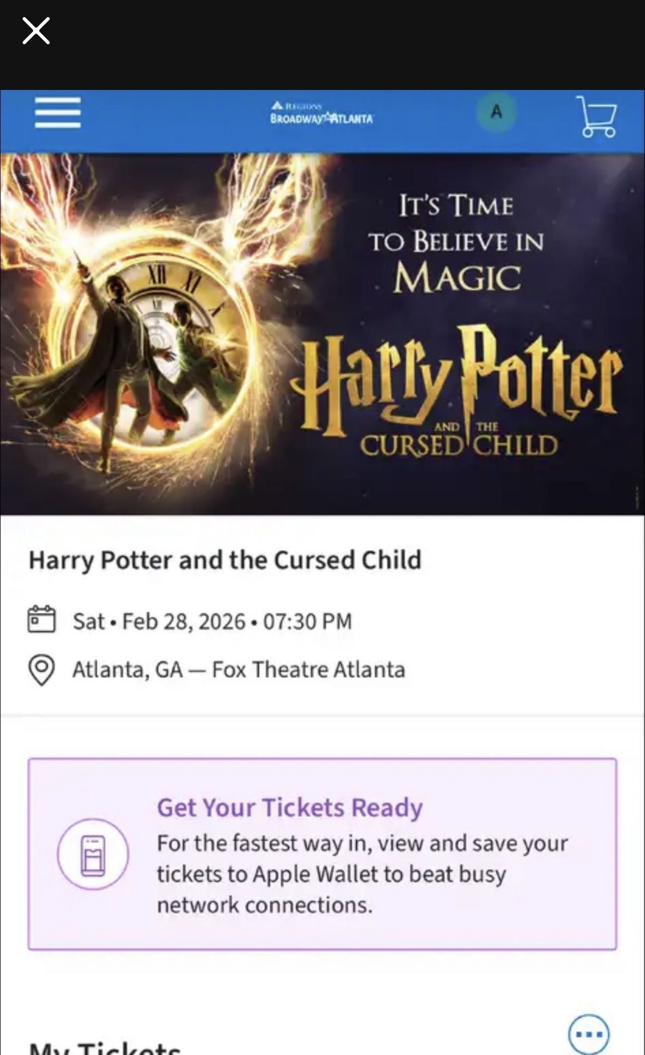Click the Get Your Tickets Ready heading
The image size is (645, 1055).
point(290,808)
